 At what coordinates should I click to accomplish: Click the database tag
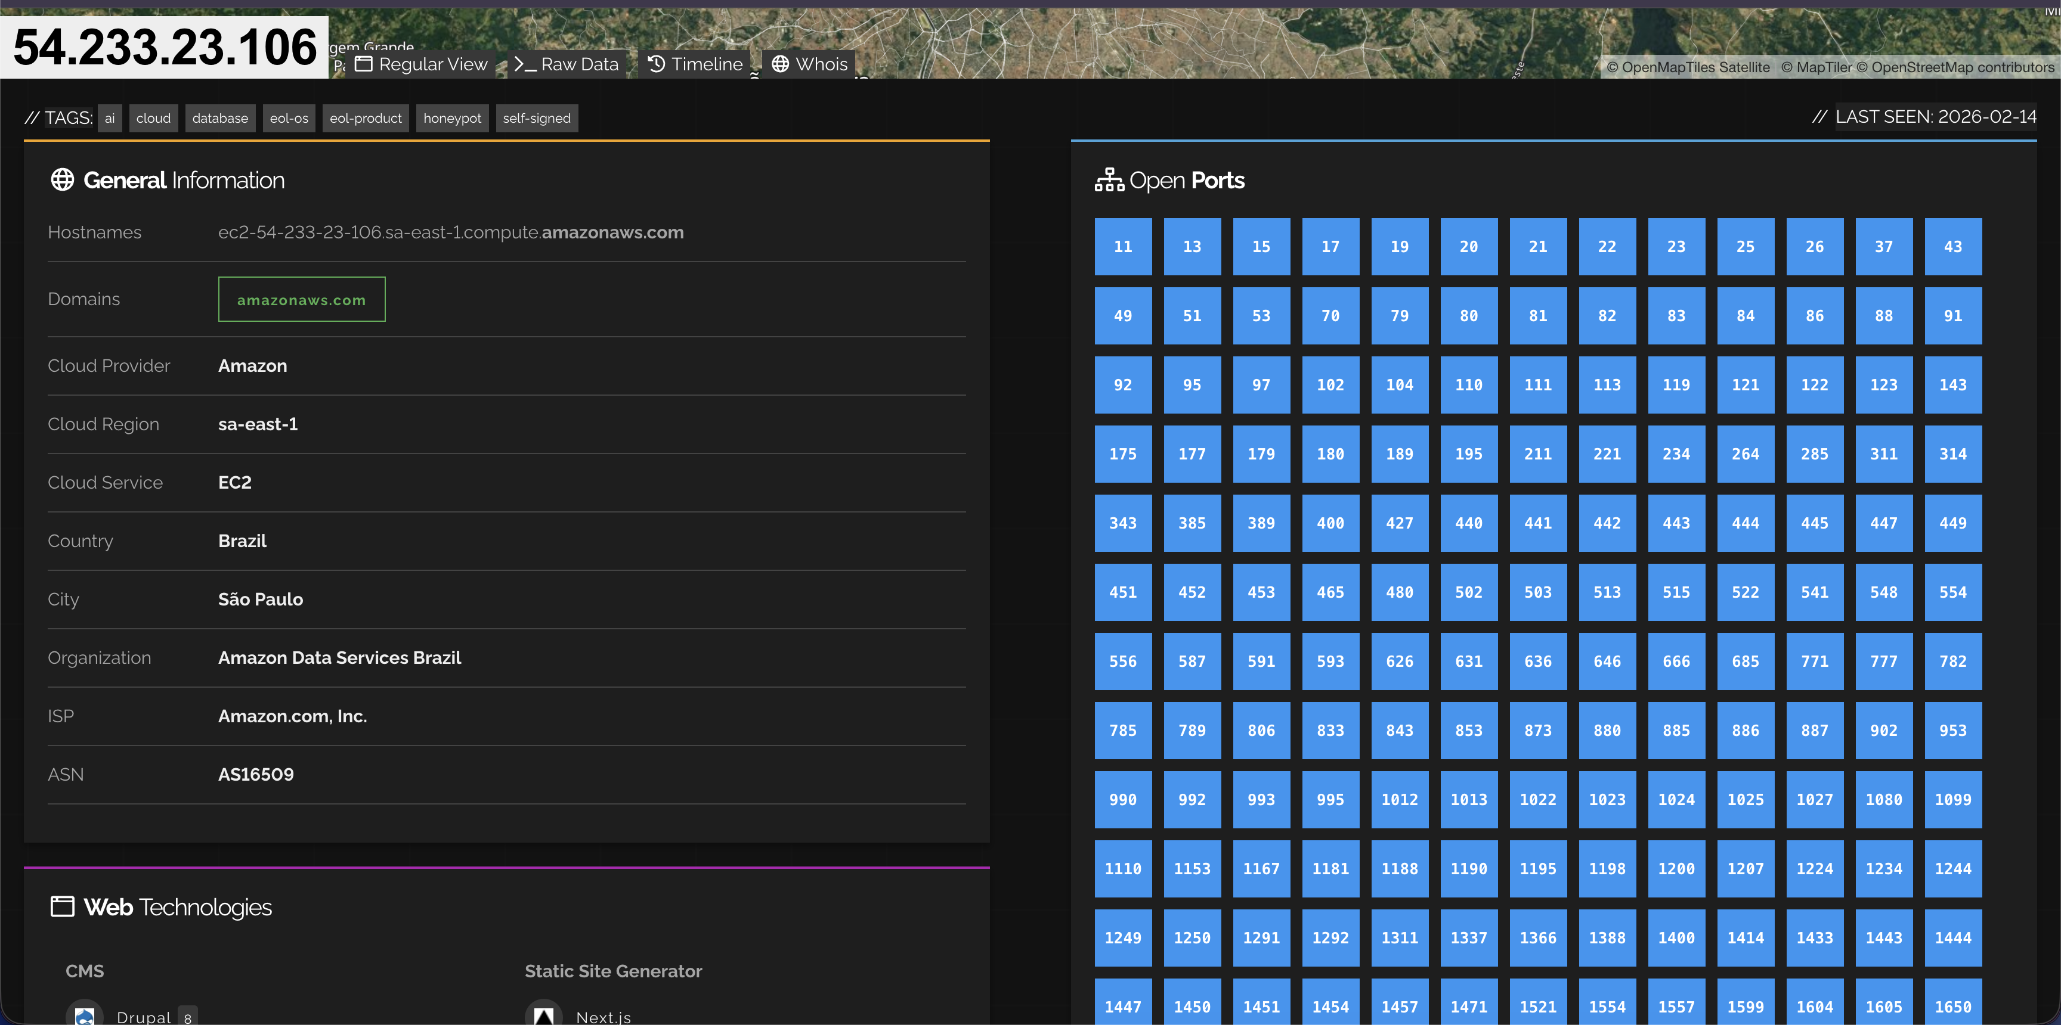[220, 119]
